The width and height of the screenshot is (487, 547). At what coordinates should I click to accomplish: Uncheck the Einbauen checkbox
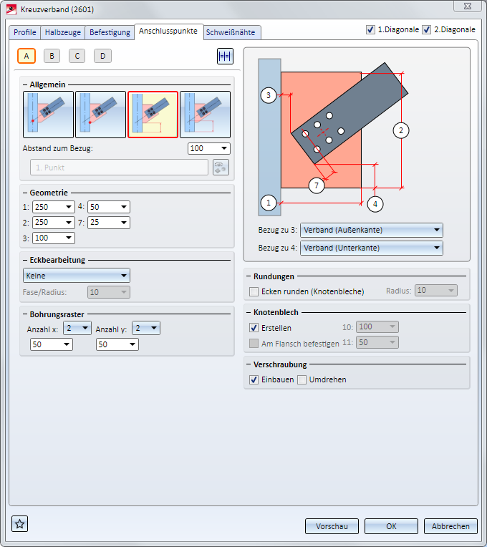(x=254, y=379)
